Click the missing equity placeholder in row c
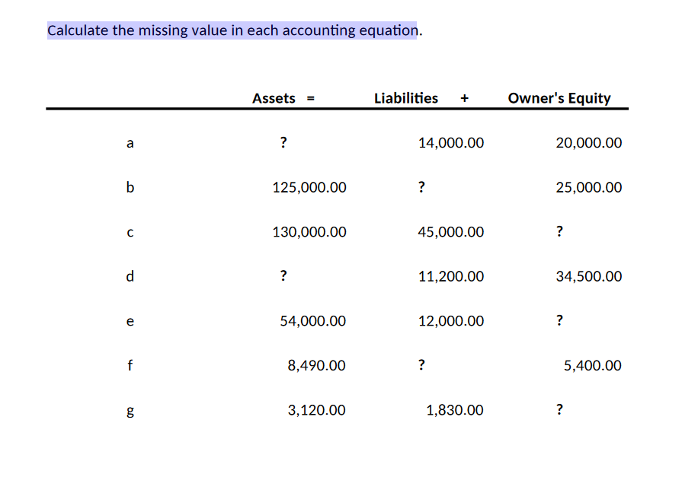Viewport: 682px width, 477px height. click(559, 232)
